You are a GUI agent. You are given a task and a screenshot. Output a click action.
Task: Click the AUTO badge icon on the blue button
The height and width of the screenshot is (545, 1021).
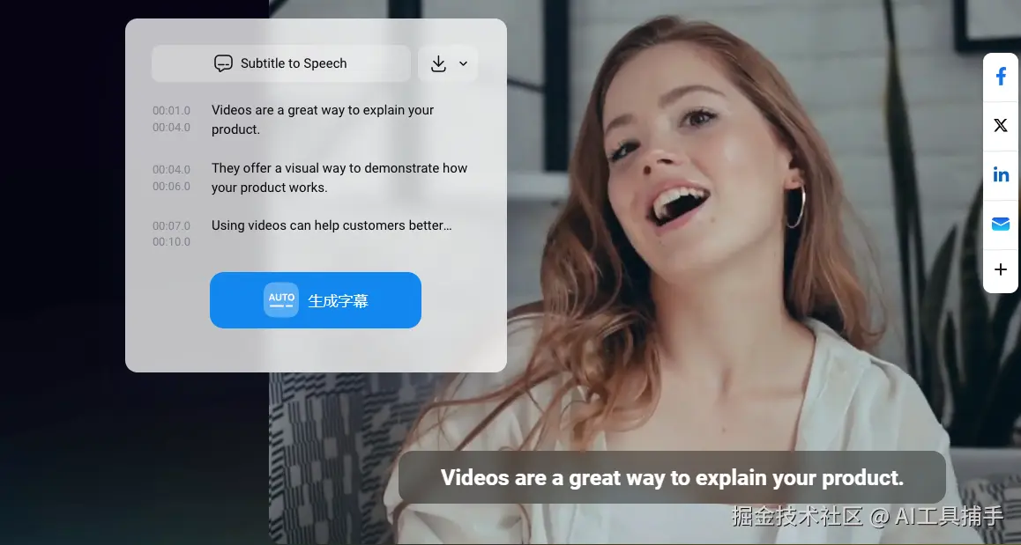[x=281, y=300]
